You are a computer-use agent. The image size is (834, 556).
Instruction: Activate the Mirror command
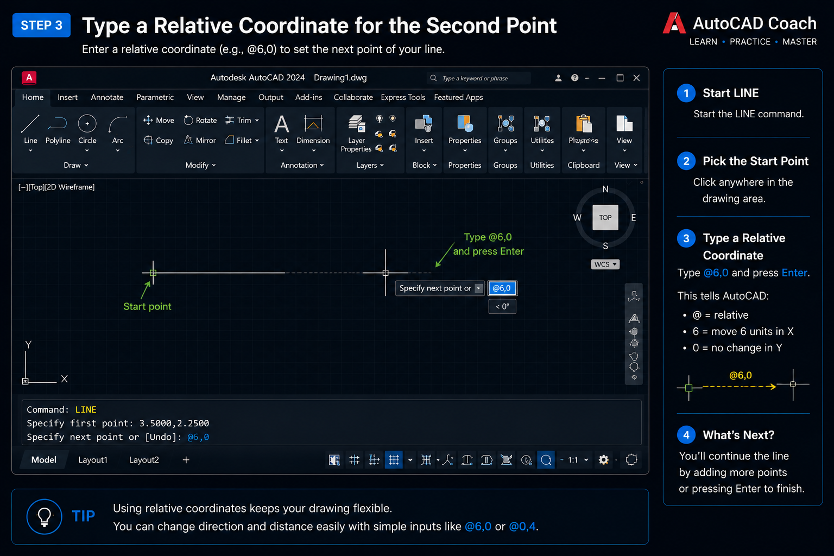coord(200,140)
